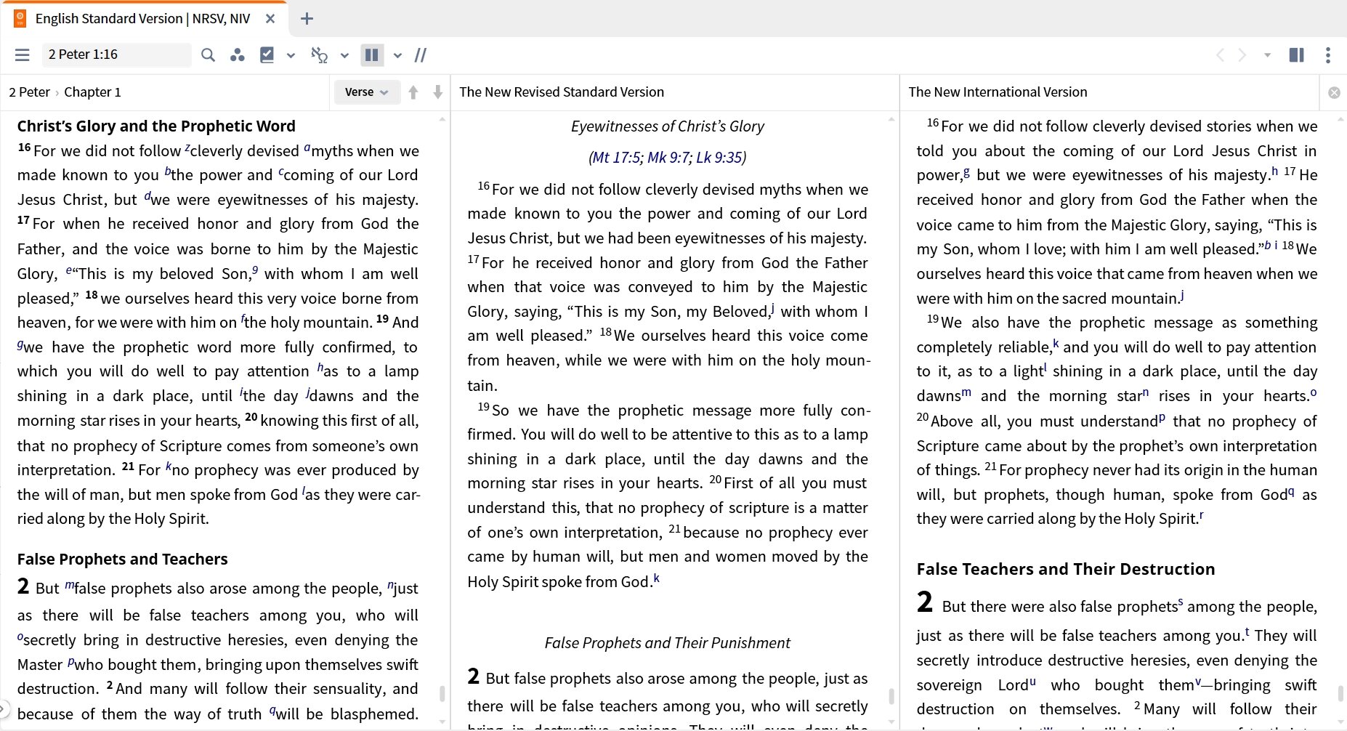The height and width of the screenshot is (731, 1347).
Task: Click the reading plan checkmark book icon
Action: click(267, 54)
